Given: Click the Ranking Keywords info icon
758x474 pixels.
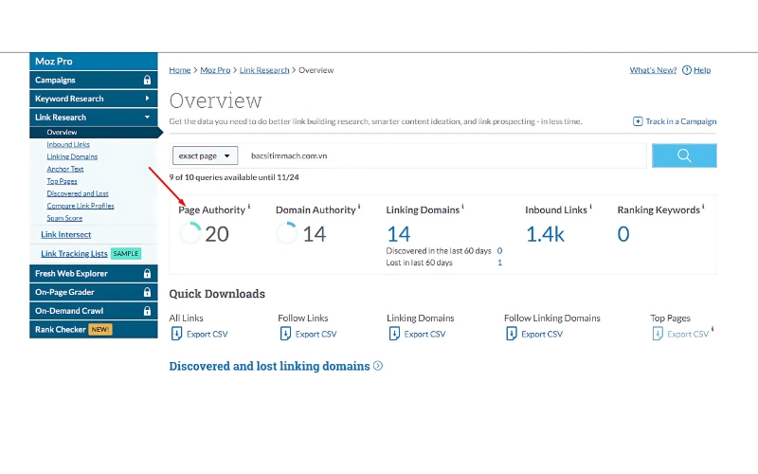Looking at the screenshot, I should pyautogui.click(x=703, y=207).
